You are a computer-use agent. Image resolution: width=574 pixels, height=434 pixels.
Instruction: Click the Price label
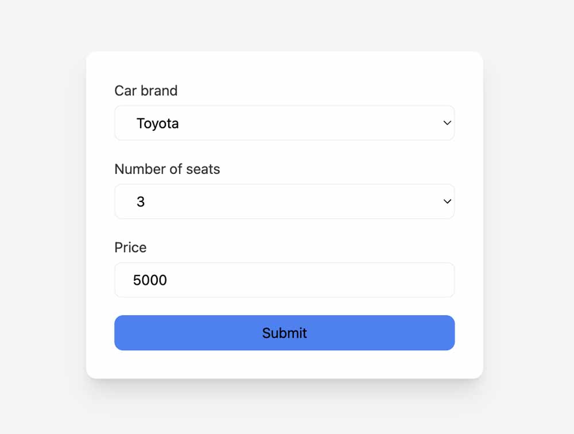coord(130,247)
